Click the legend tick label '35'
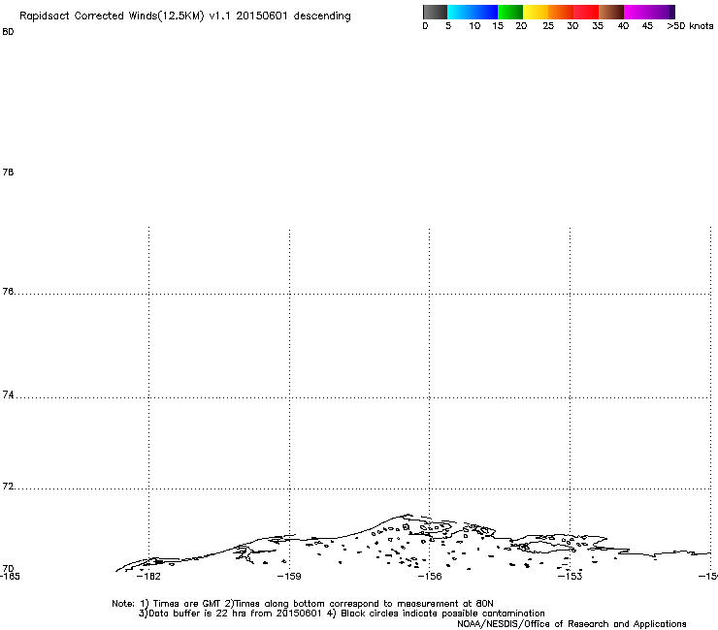This screenshot has height=630, width=718. pyautogui.click(x=598, y=26)
